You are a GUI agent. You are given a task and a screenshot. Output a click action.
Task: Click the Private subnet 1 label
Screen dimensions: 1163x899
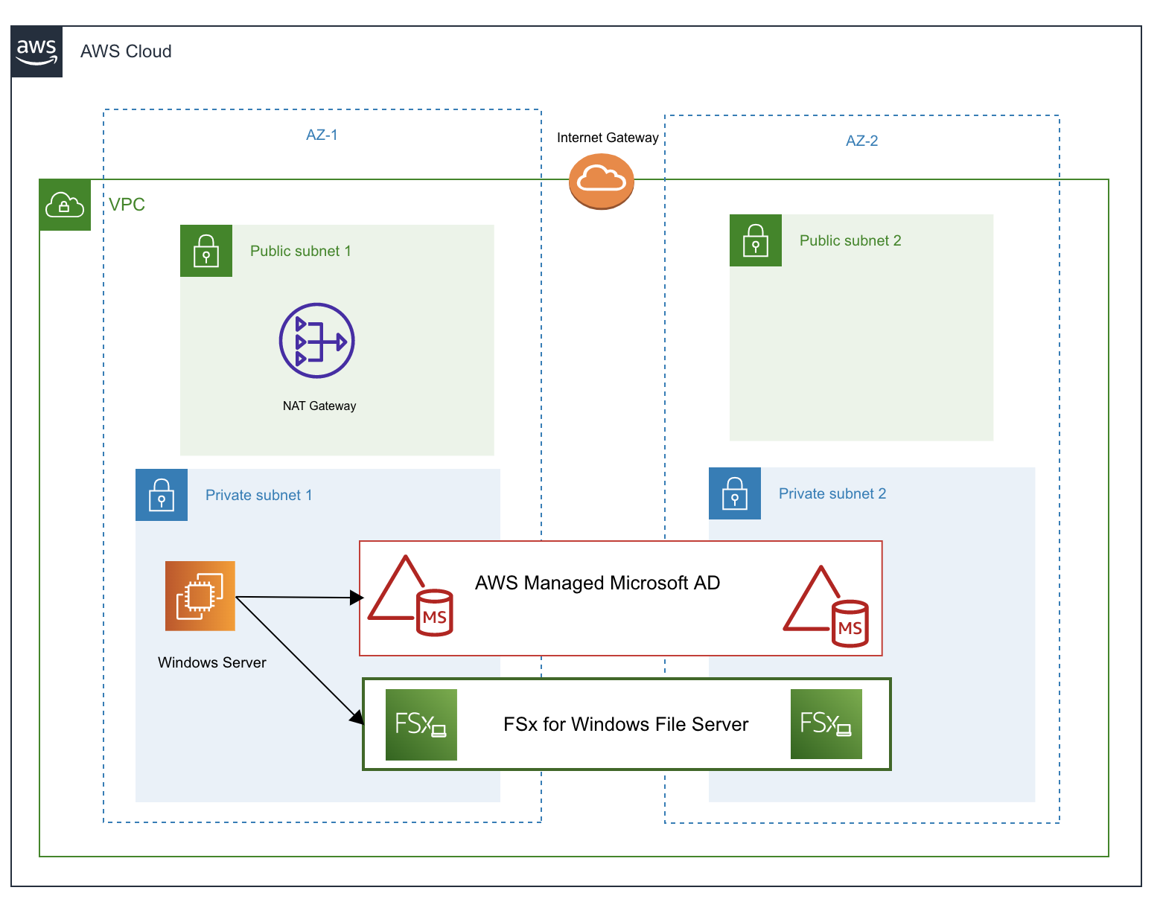click(259, 495)
